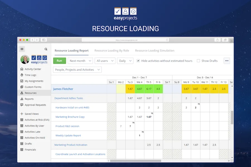251x167 pixels.
Task: Open Activity Center home icon
Action: 22,69
